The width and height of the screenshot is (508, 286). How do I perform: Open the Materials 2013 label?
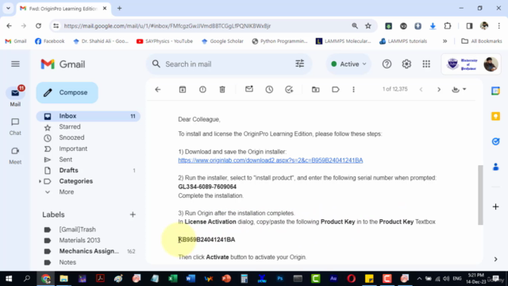click(x=79, y=240)
